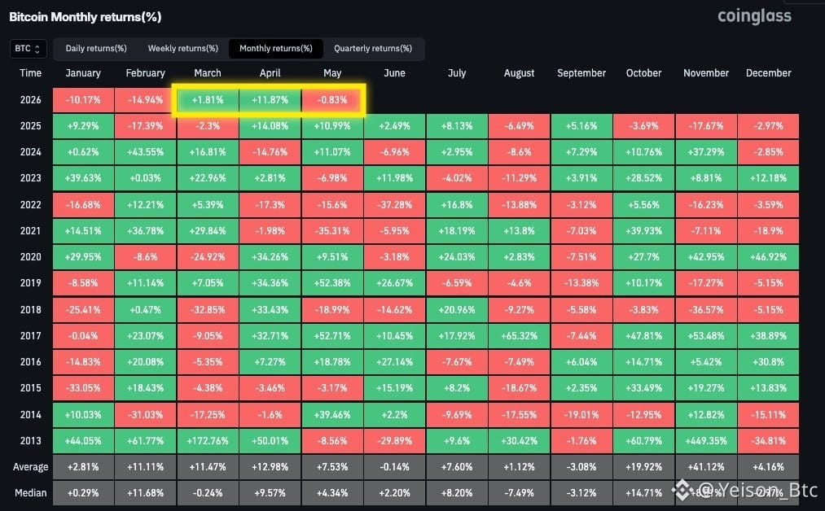Click the Time column header
The width and height of the screenshot is (825, 511).
pos(30,73)
